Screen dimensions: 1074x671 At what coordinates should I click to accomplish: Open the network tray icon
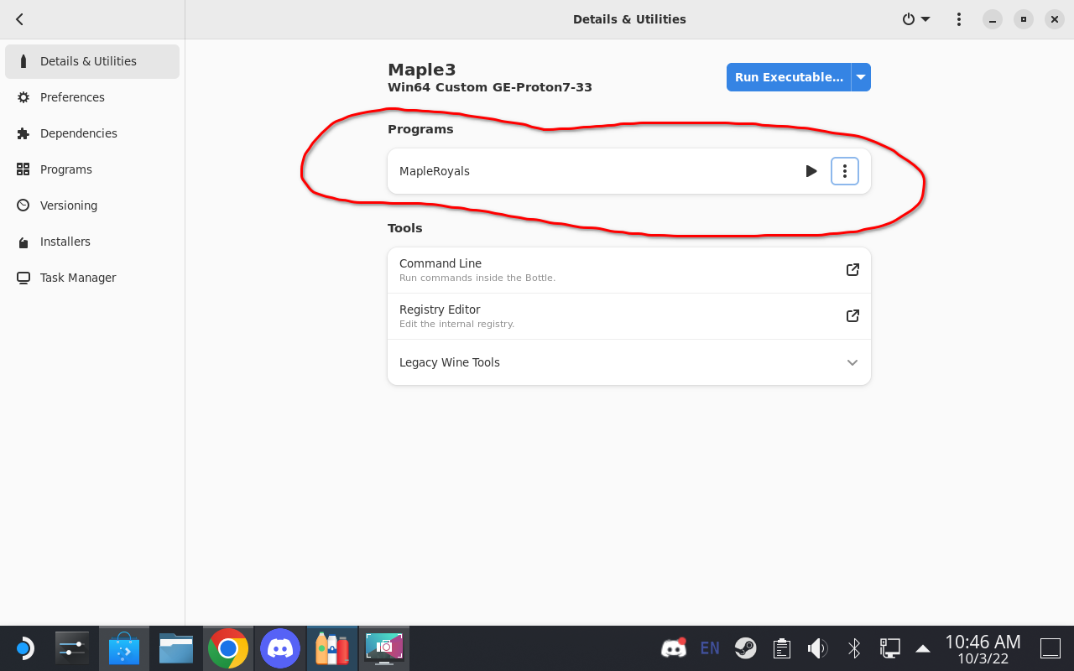coord(889,648)
